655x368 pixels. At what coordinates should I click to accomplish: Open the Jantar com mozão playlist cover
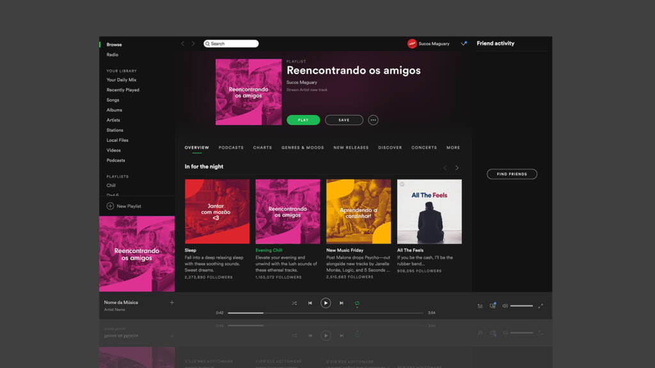click(217, 211)
